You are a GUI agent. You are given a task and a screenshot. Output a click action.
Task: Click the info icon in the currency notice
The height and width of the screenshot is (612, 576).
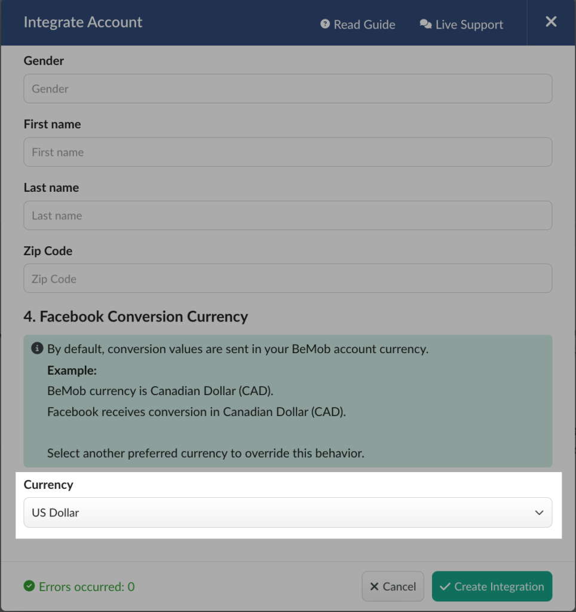point(37,348)
